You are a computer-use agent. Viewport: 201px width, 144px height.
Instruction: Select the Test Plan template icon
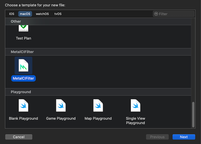[x=23, y=28]
